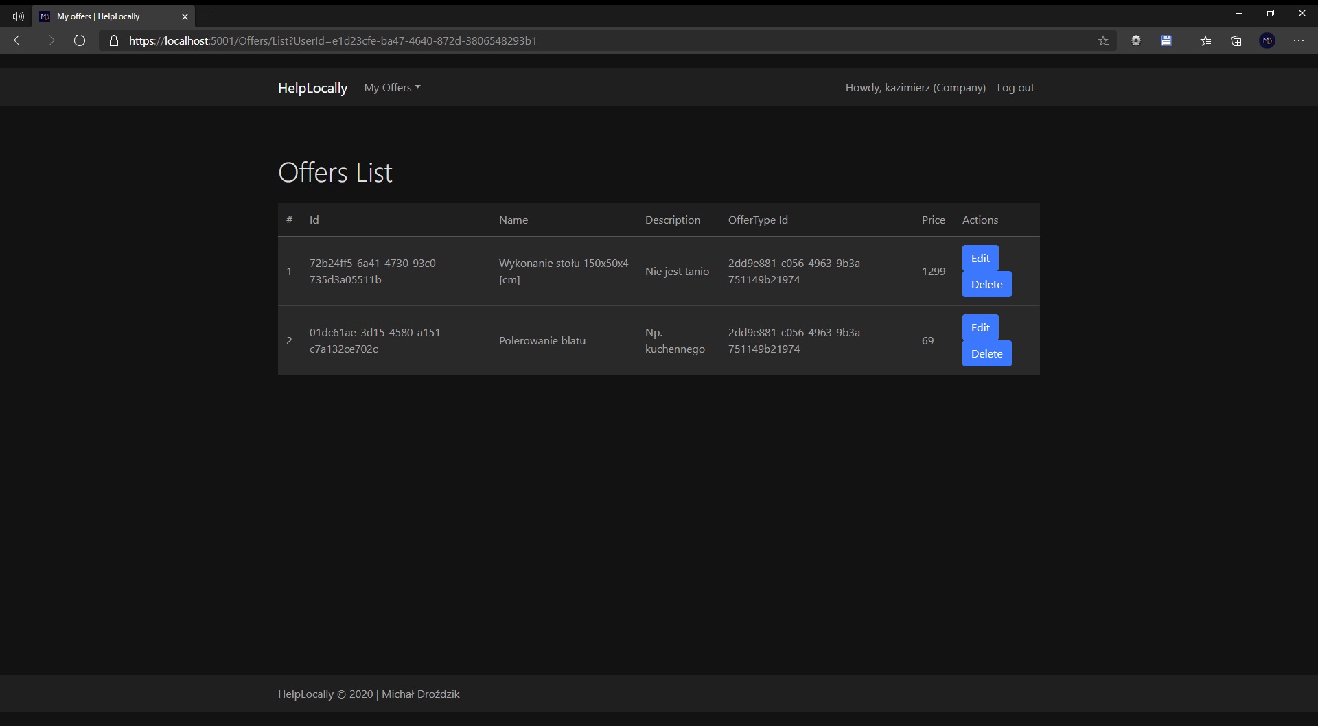Open the HelpLocally brand home link
Viewport: 1318px width, 726px height.
click(312, 88)
